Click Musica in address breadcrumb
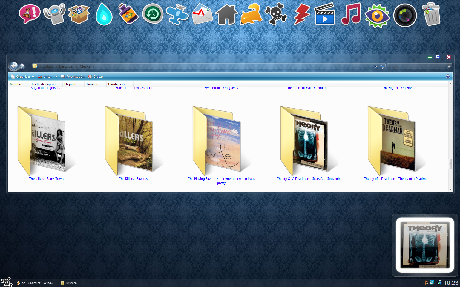This screenshot has width=460, height=287. tap(85, 66)
